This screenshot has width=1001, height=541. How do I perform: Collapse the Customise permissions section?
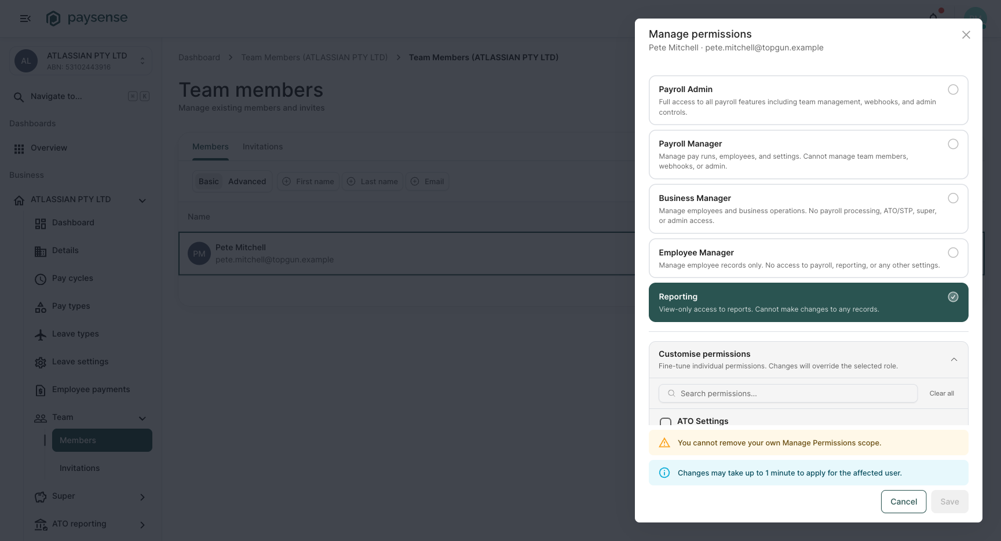coord(953,360)
